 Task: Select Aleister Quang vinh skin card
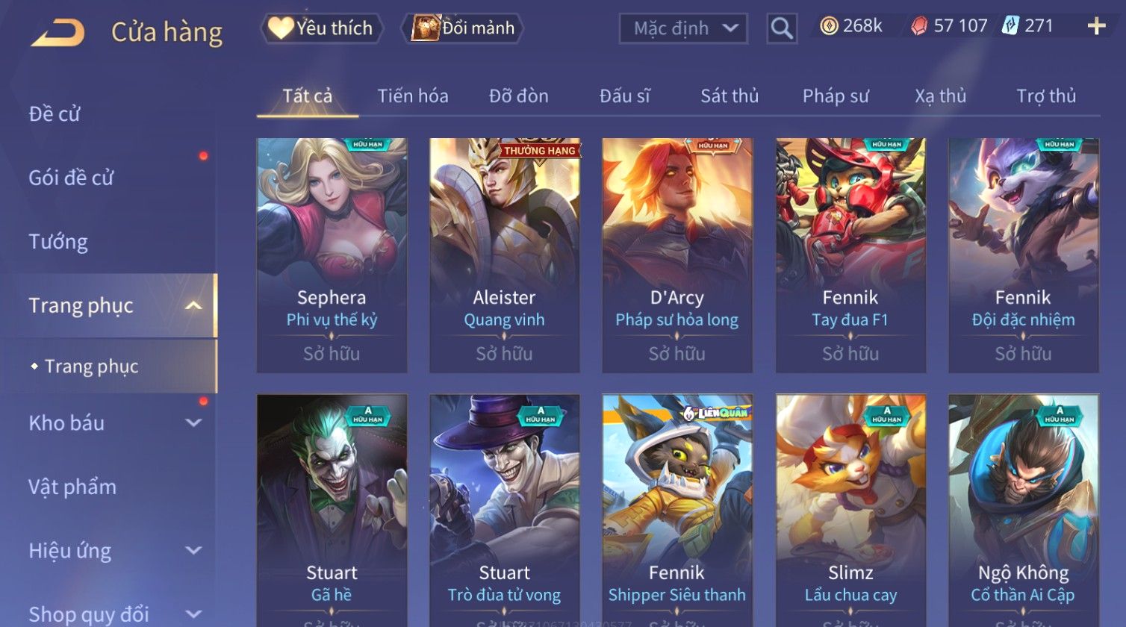(x=505, y=255)
